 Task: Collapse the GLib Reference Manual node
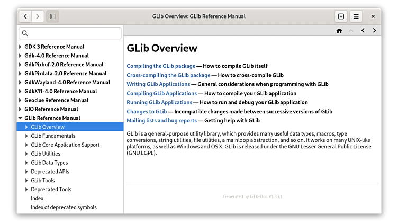point(20,118)
